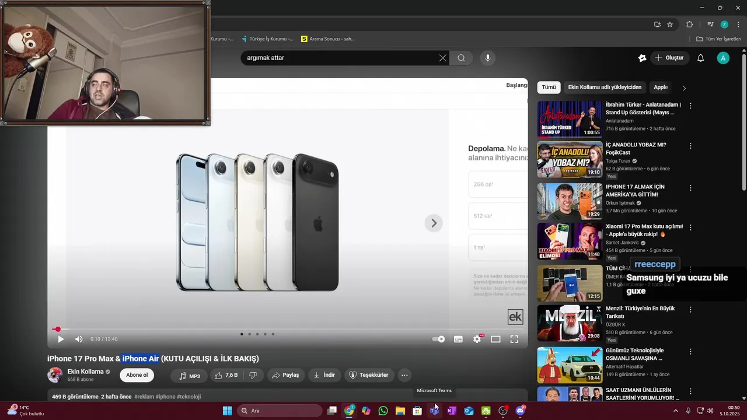Open Chrome media controls icon
Screen dimensions: 747x420
[x=710, y=24]
